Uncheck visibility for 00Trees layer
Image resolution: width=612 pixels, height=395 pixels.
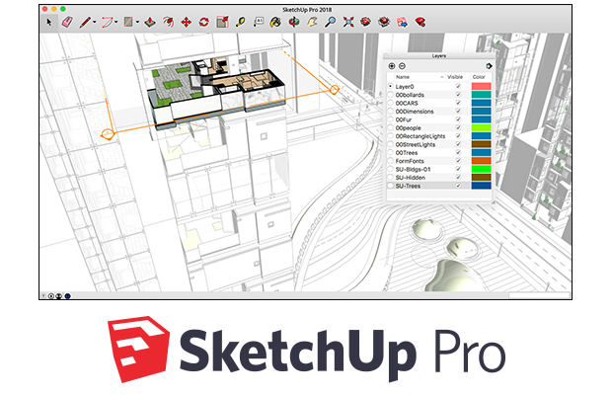457,153
